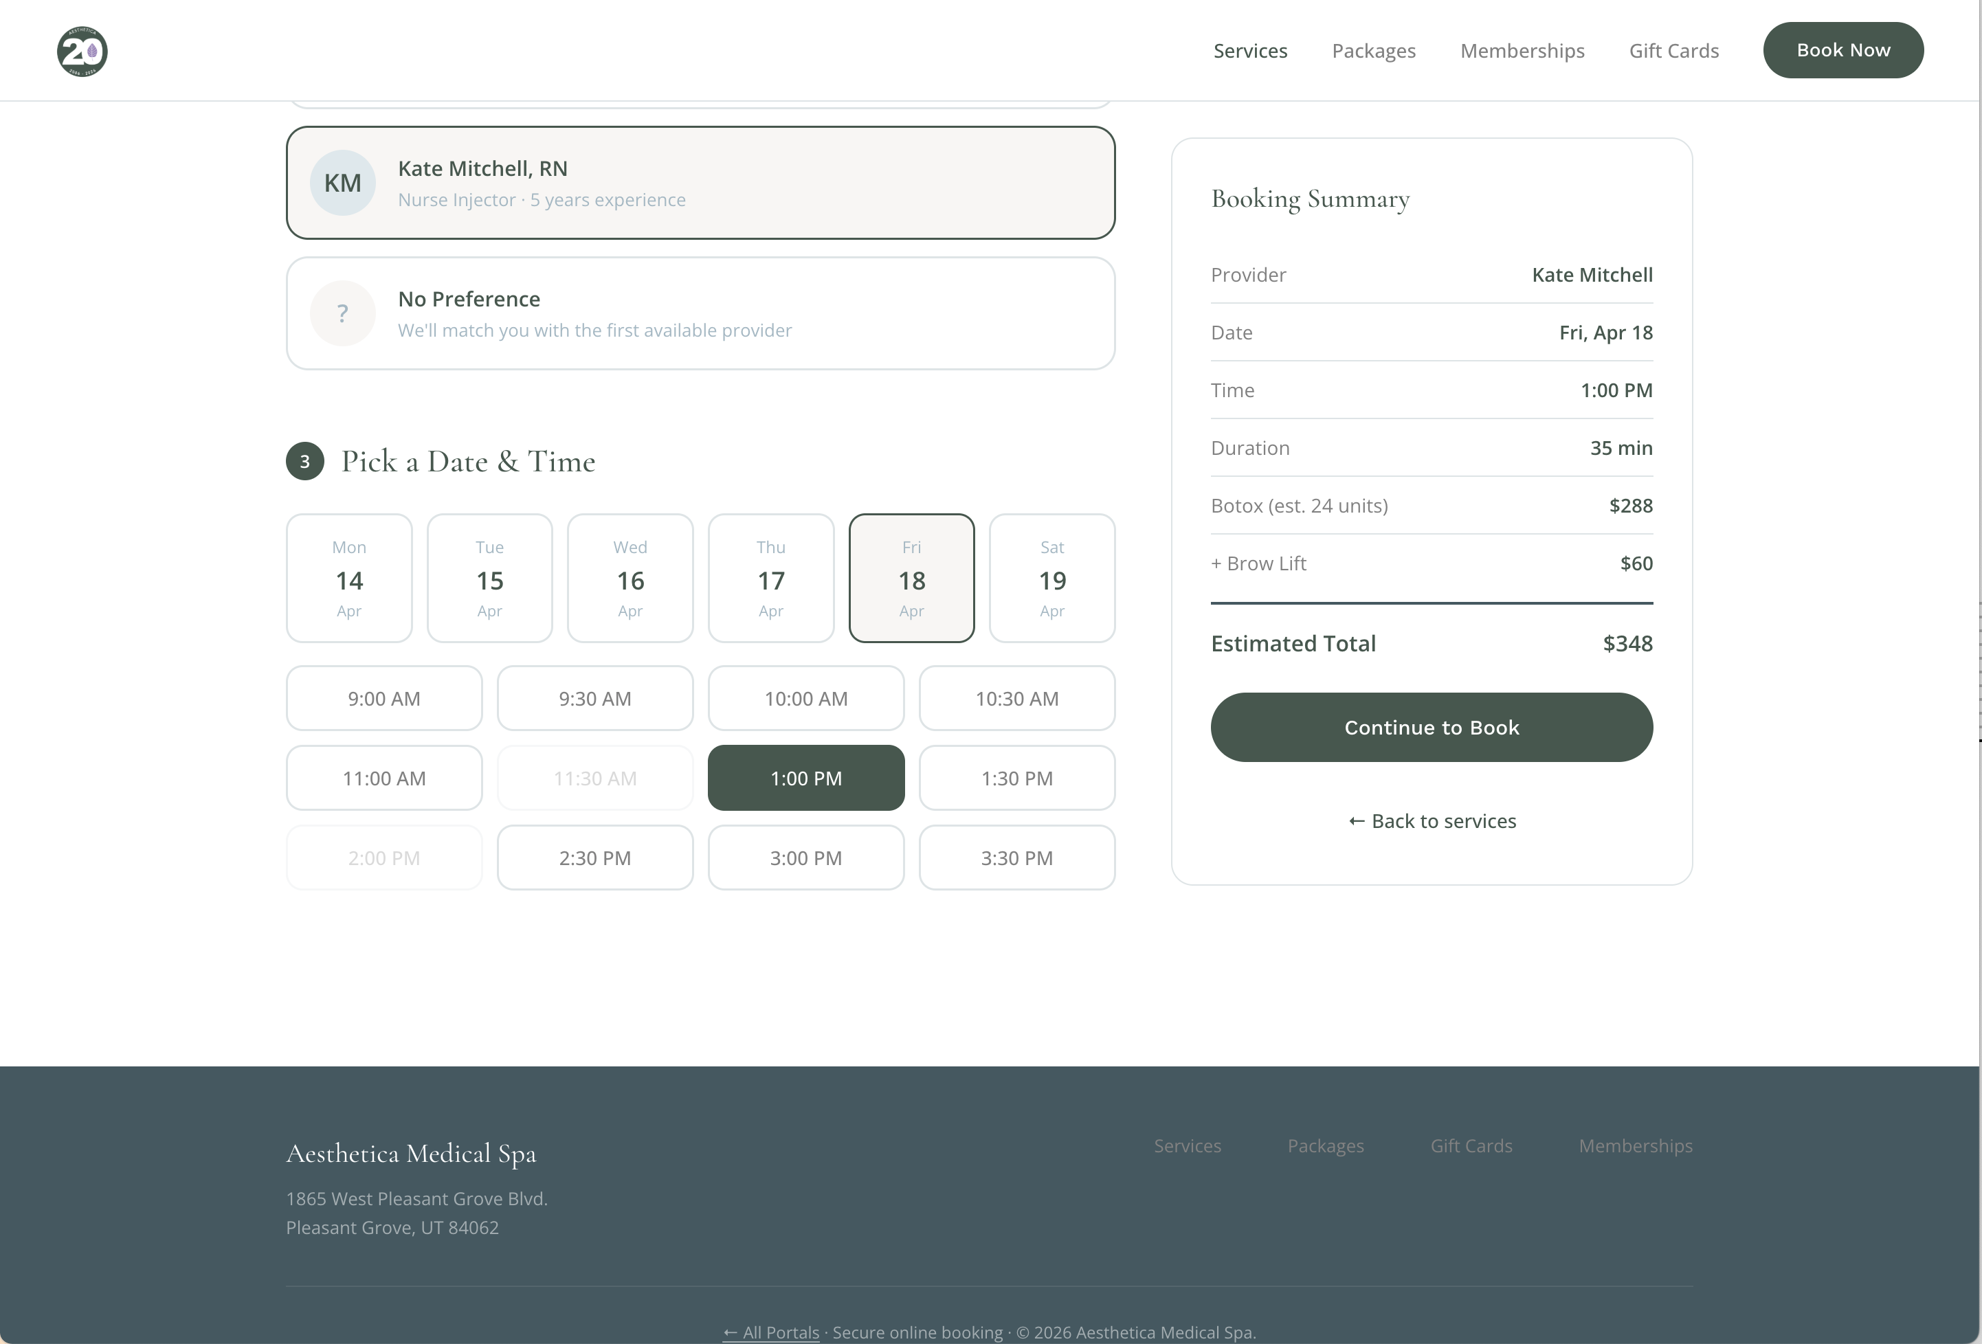The image size is (1982, 1344).
Task: Choose the 9:00 AM time slot
Action: pos(383,698)
